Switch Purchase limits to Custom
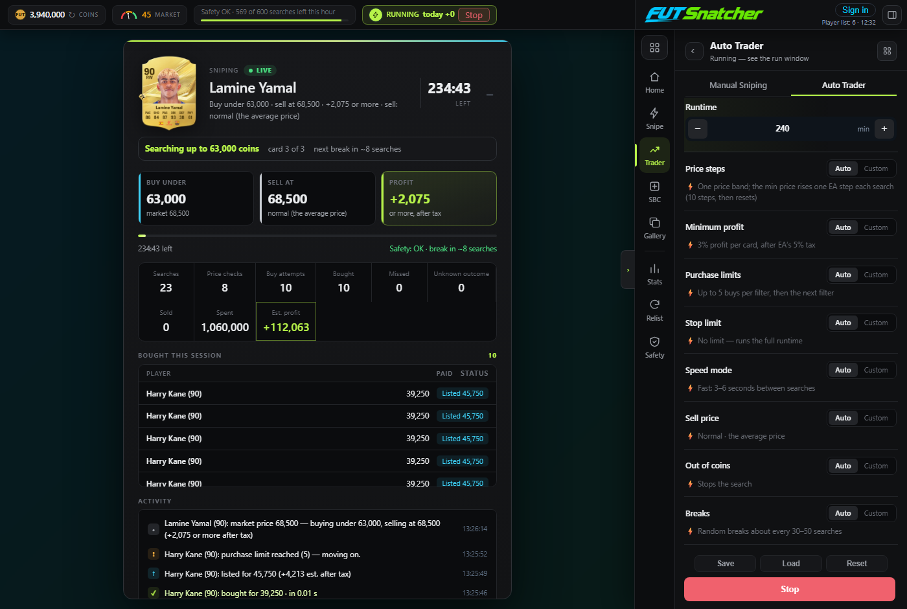 click(876, 275)
